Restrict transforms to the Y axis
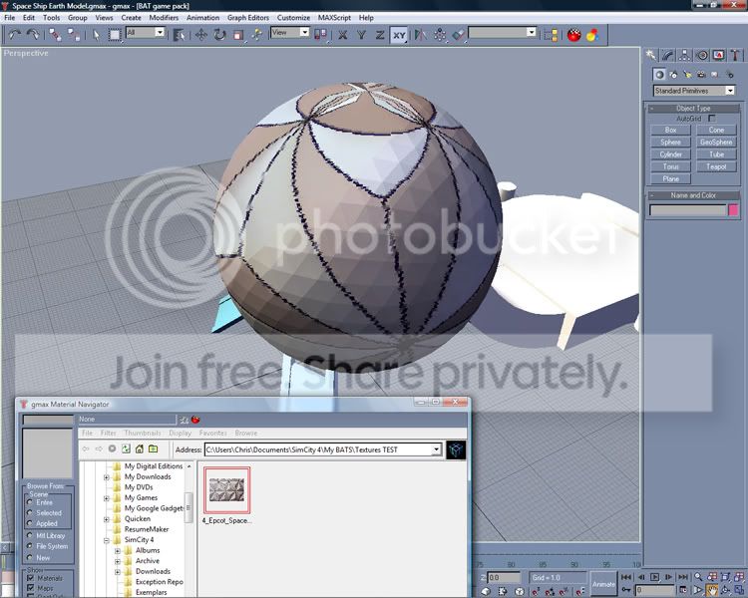 pos(361,35)
